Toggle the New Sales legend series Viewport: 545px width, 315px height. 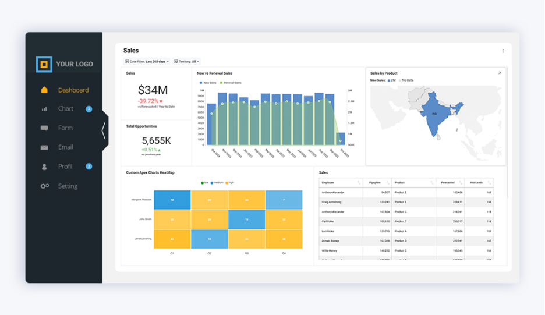[x=208, y=83]
